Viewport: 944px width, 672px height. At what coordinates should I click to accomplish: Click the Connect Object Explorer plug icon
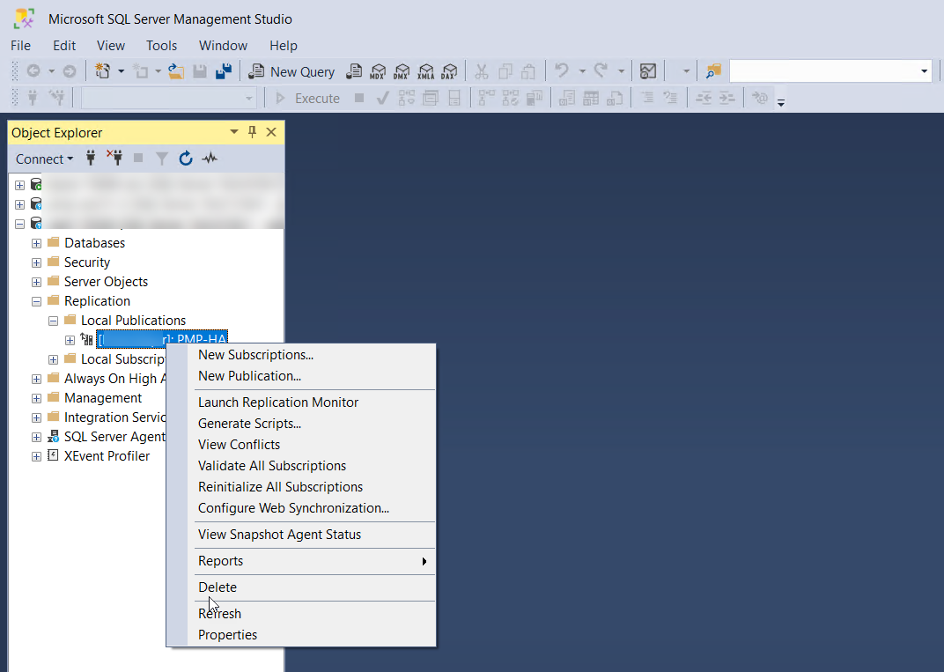(x=91, y=159)
